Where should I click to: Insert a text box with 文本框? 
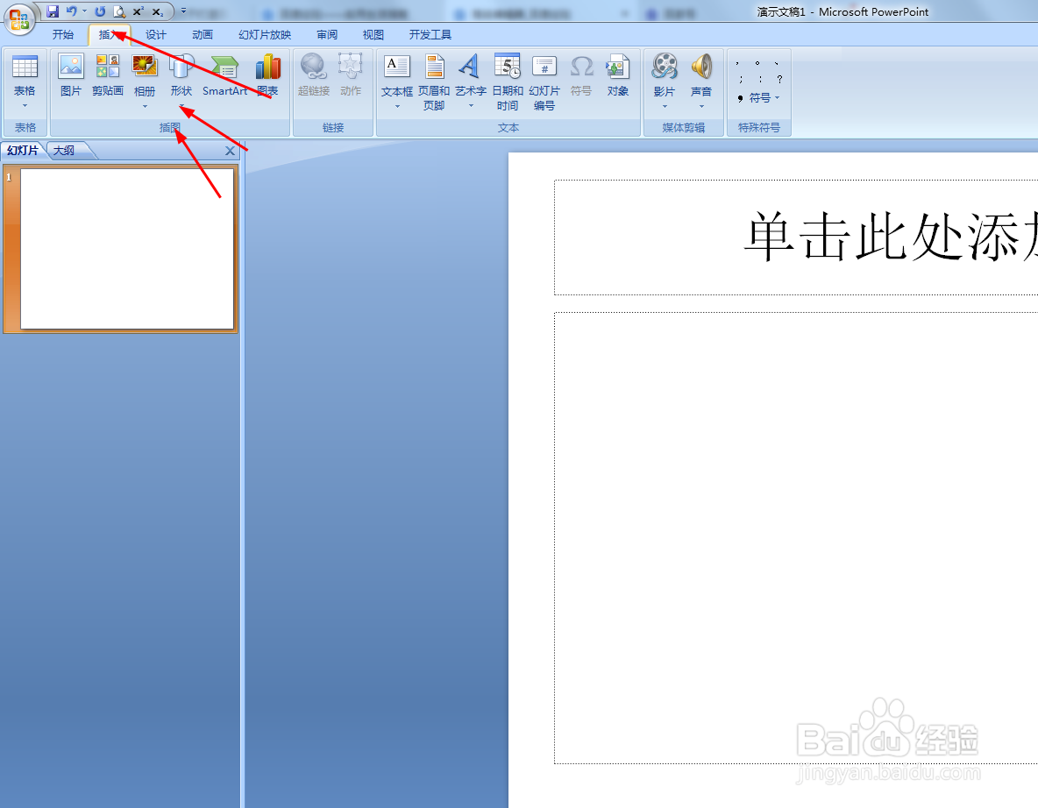(x=397, y=67)
